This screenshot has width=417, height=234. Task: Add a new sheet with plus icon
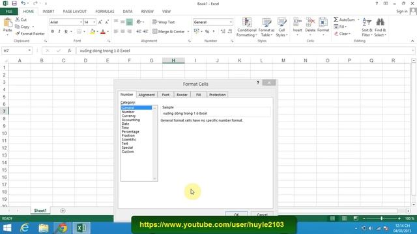click(x=63, y=211)
